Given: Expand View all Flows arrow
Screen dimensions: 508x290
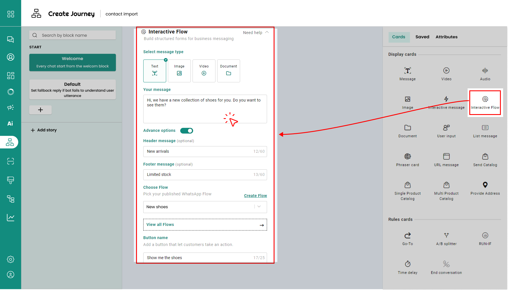Looking at the screenshot, I should tap(262, 225).
